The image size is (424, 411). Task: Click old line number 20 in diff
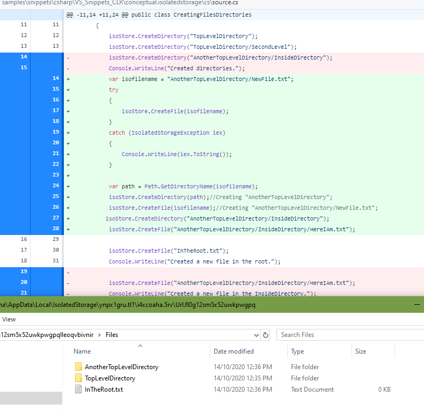24,282
